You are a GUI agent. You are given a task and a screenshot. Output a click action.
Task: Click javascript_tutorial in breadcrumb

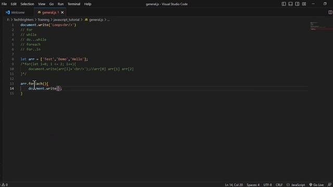(66, 20)
